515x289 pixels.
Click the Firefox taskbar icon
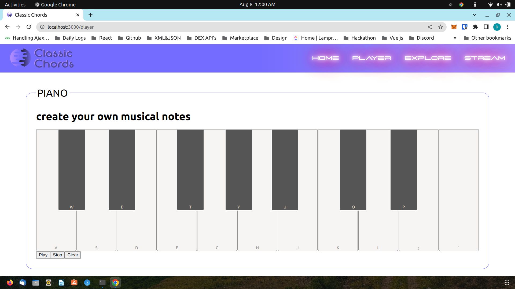9,282
